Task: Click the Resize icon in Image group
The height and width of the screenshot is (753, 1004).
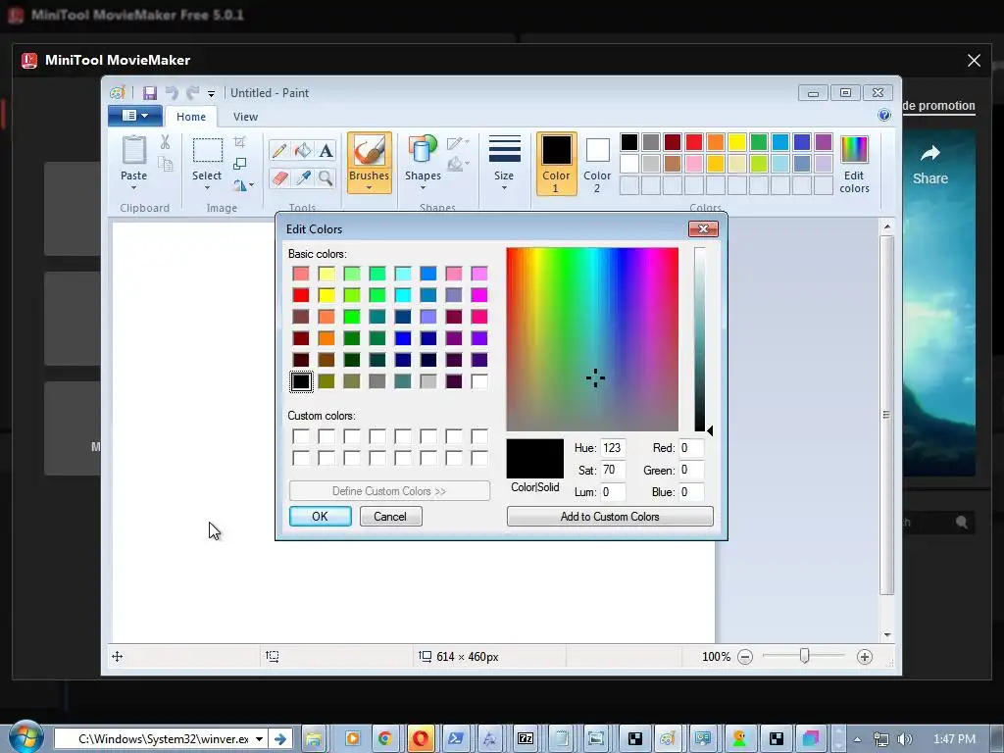Action: click(239, 164)
